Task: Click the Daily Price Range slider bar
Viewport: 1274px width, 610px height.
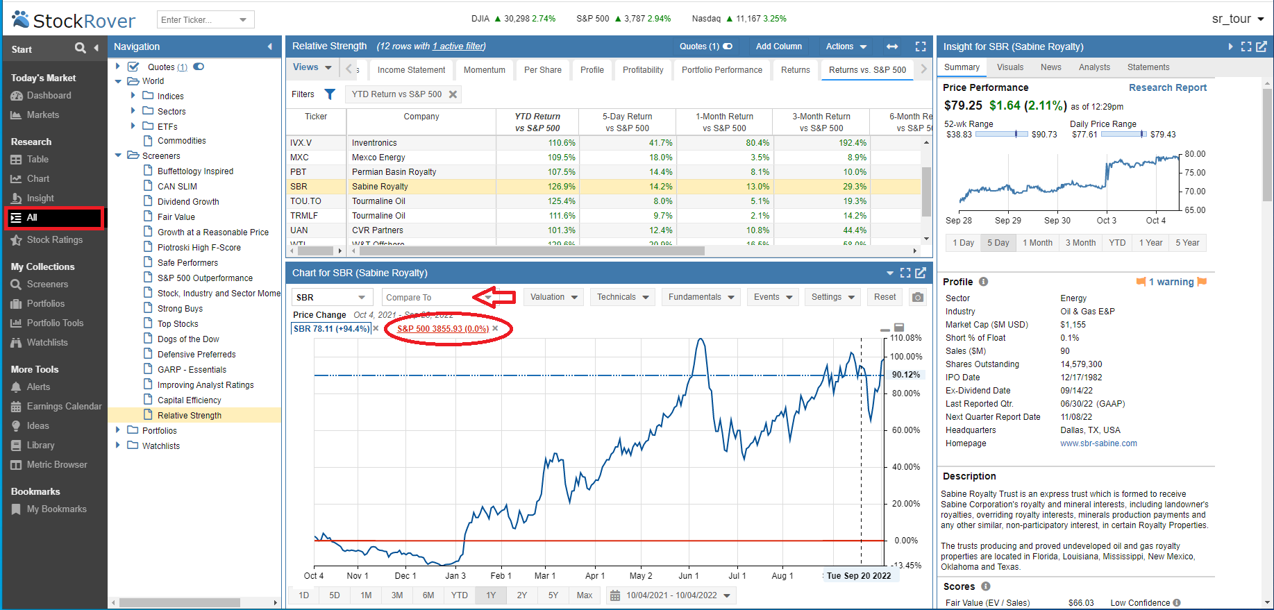Action: pyautogui.click(x=1124, y=134)
